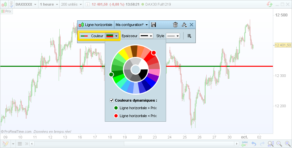The width and height of the screenshot is (292, 148).
Task: Click green swatch for Ligne horizontale > Prix
Action: tap(116, 108)
